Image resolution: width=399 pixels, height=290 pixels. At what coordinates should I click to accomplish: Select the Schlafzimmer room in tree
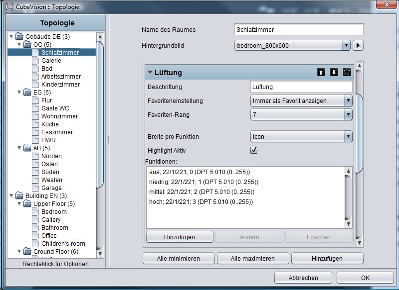[x=60, y=53]
